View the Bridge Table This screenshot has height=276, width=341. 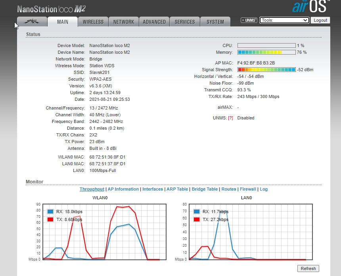click(205, 189)
